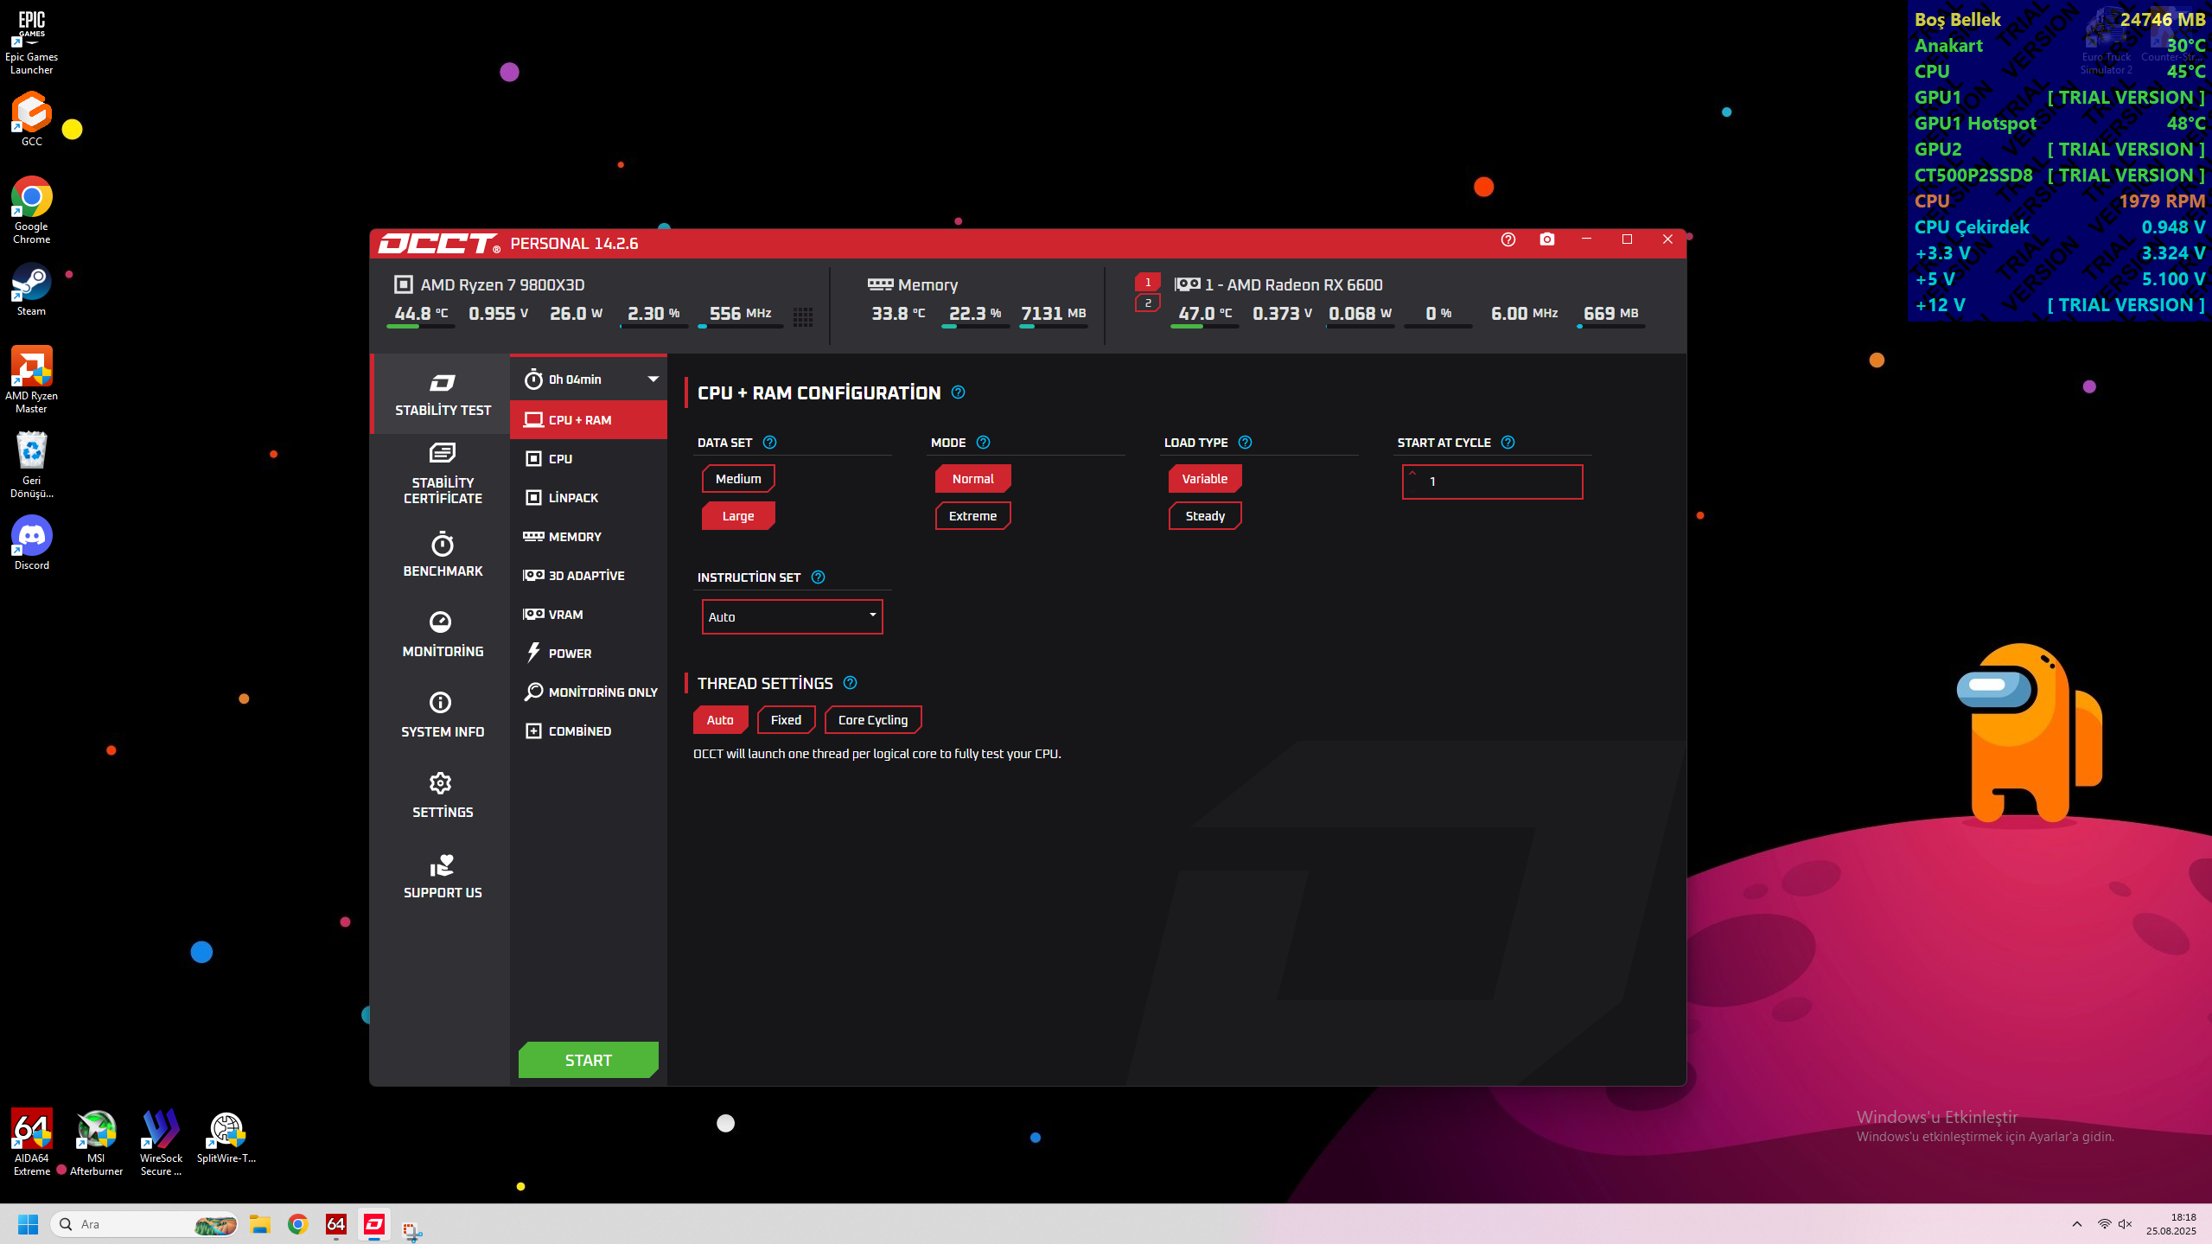Take a screenshot with the camera icon
Image resolution: width=2212 pixels, height=1244 pixels.
pos(1546,239)
